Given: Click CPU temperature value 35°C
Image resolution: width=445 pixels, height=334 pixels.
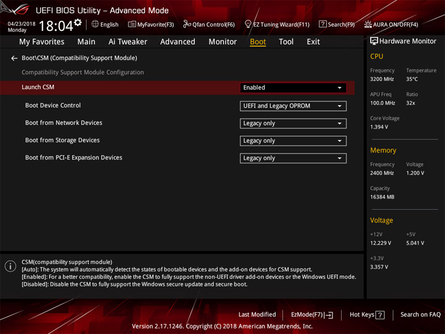Looking at the screenshot, I should pyautogui.click(x=412, y=79).
